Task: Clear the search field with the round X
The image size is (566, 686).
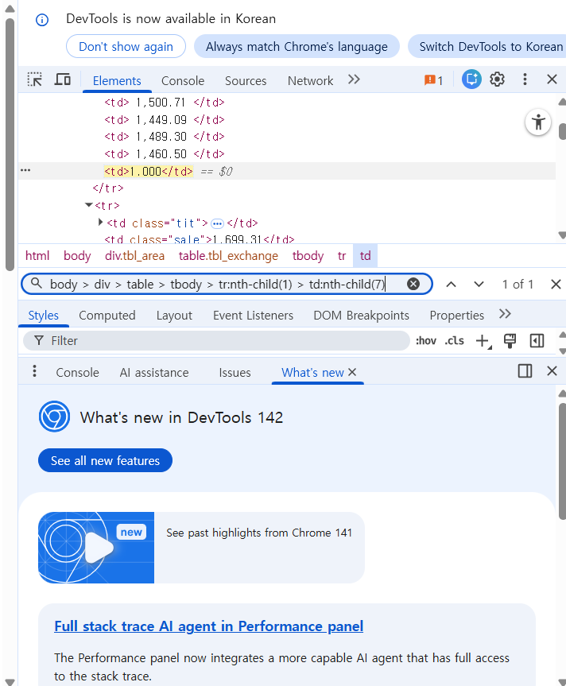Action: [x=413, y=284]
